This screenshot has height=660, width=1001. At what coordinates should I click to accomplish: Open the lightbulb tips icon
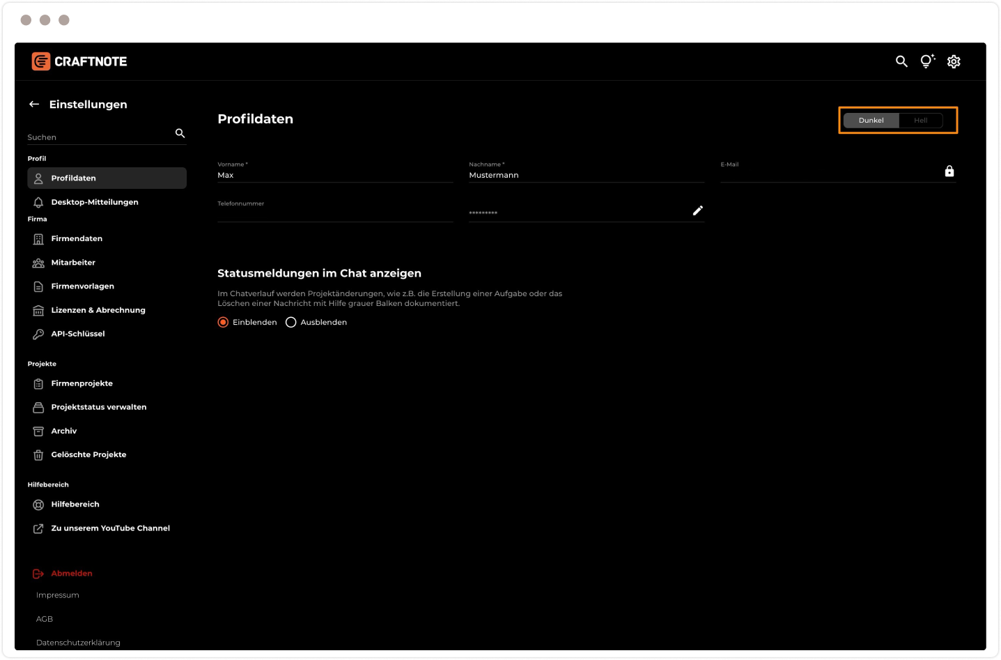pos(926,61)
